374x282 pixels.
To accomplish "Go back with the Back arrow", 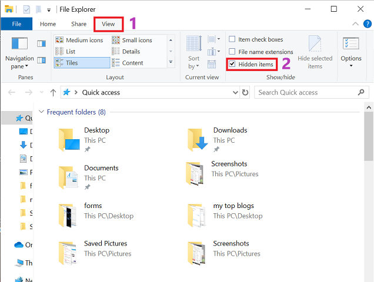I will point(11,92).
